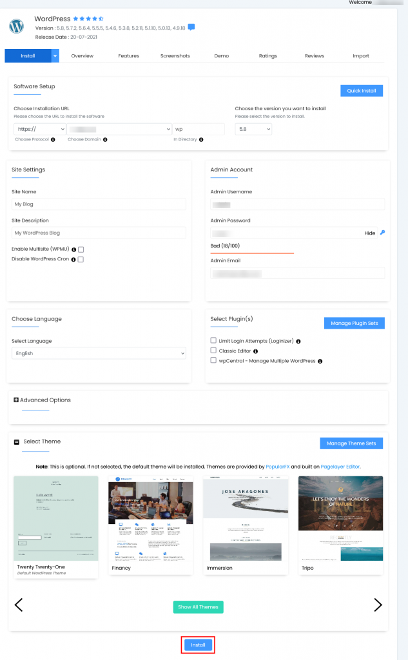
Task: Go to next themes with right arrow
Action: [378, 605]
